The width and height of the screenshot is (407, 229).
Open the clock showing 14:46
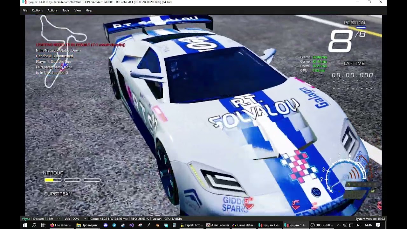point(368,225)
